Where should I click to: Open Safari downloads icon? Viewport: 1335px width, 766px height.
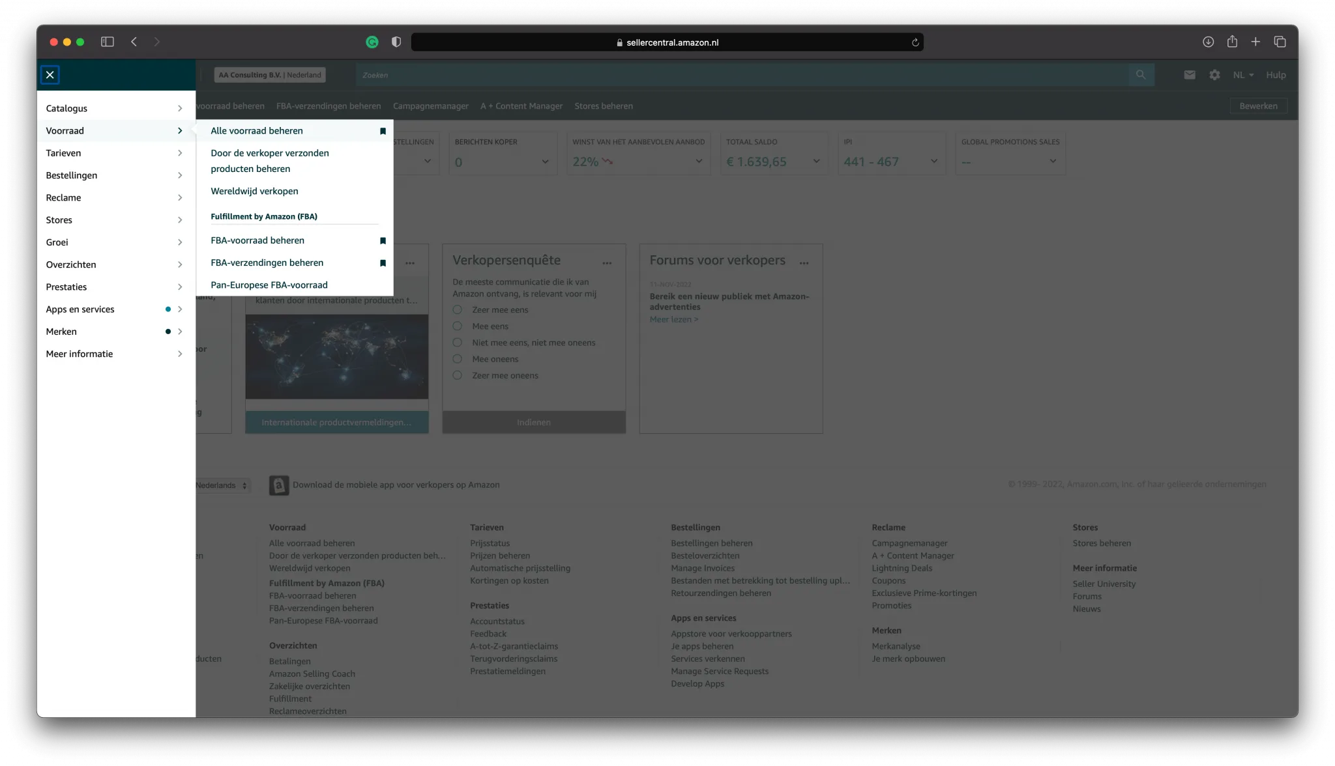[1208, 42]
